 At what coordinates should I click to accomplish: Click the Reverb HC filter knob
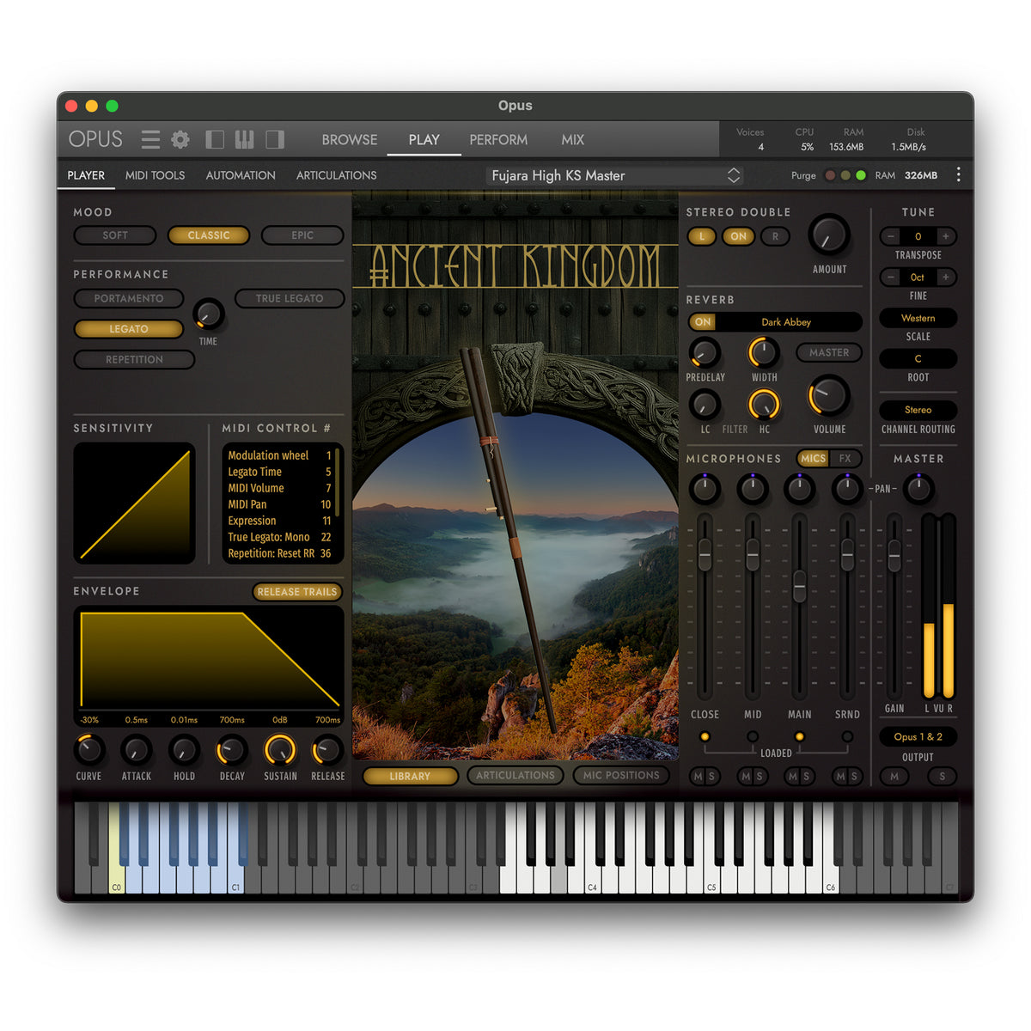click(763, 404)
